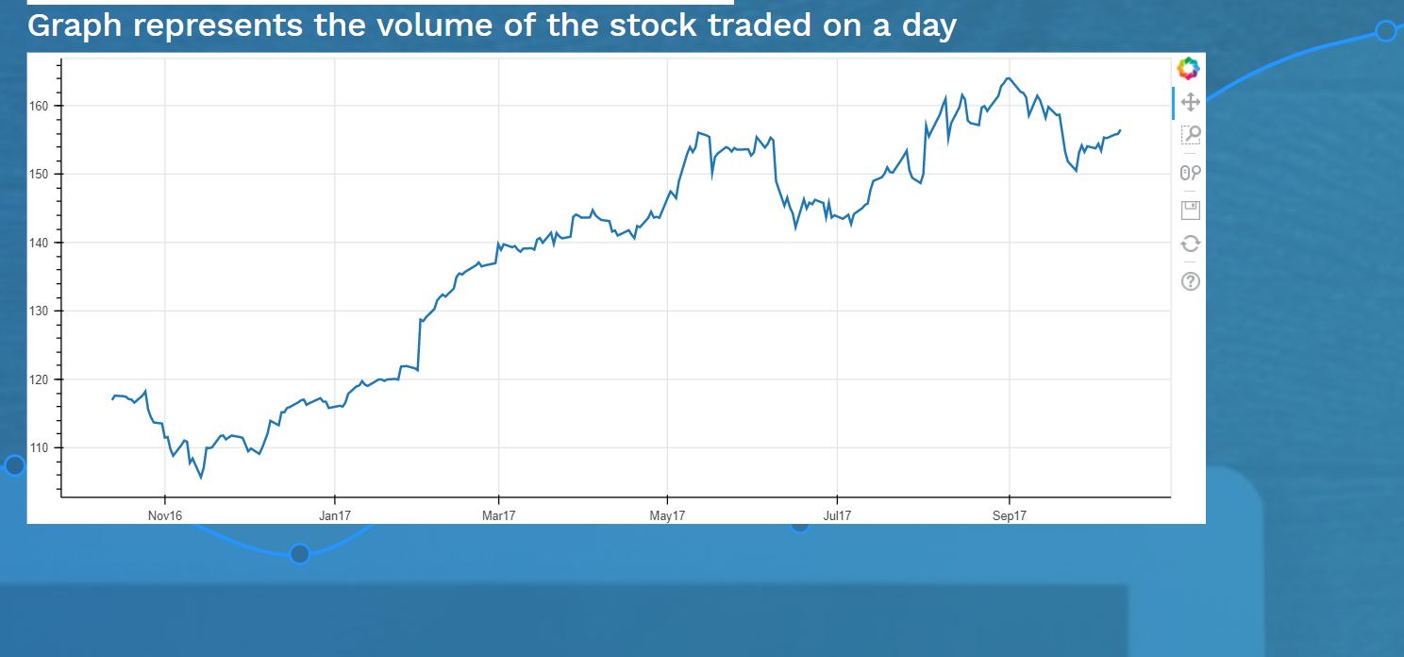
Task: Open the Bokeh help documentation
Action: coord(1190,280)
